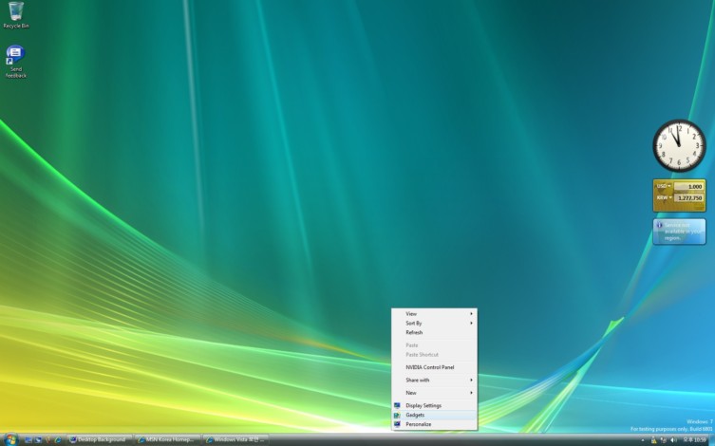Launch Internet Explorer from quick launch
The height and width of the screenshot is (446, 715).
point(58,440)
